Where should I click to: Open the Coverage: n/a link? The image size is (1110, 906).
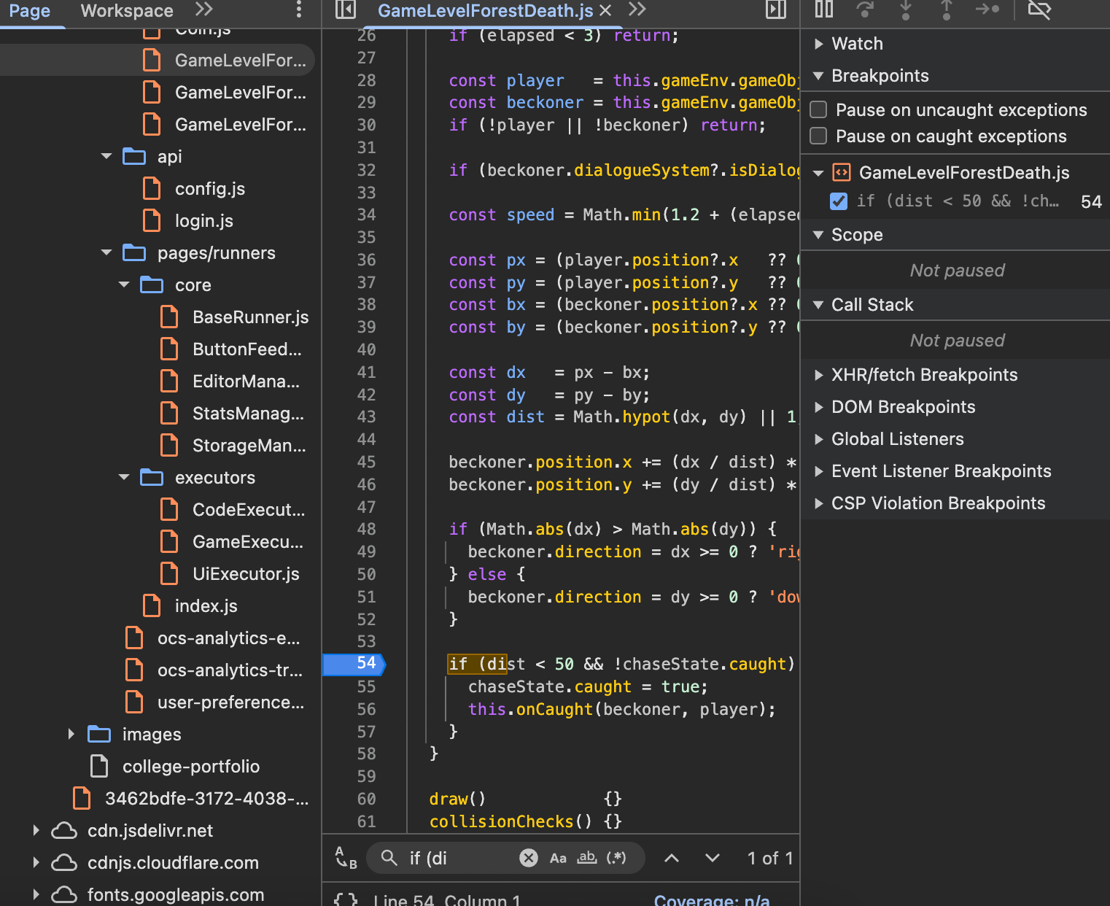(x=712, y=899)
